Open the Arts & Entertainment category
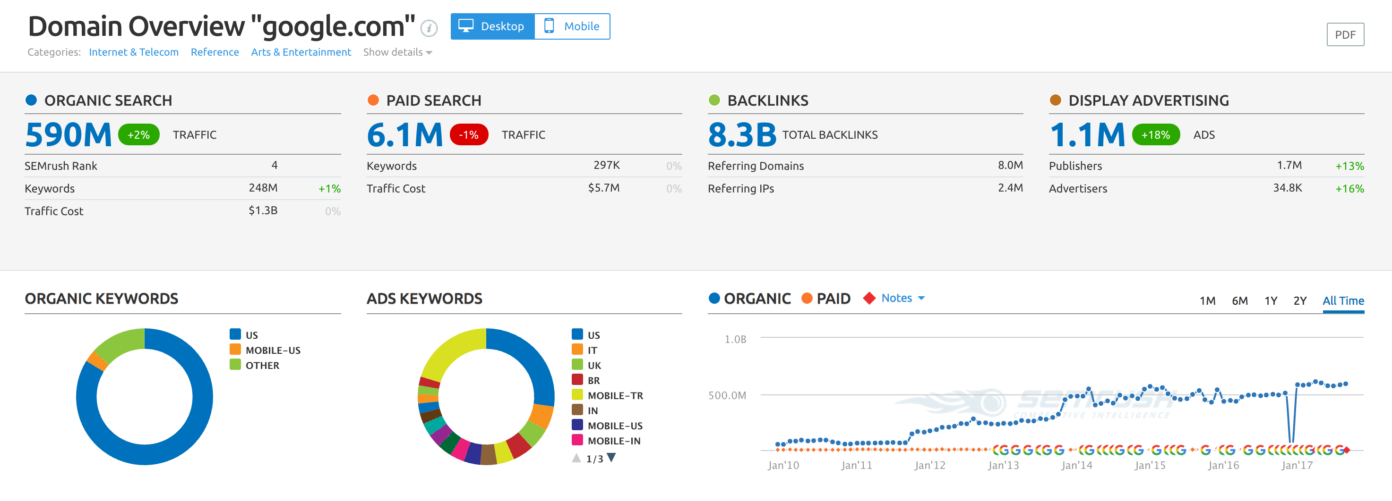The width and height of the screenshot is (1392, 501). point(301,52)
